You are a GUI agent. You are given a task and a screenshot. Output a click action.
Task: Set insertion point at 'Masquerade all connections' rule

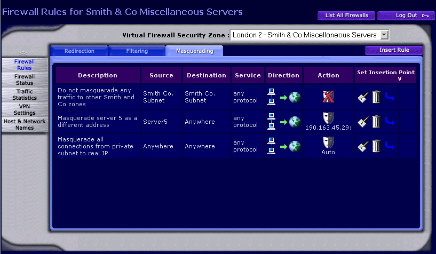(x=390, y=146)
